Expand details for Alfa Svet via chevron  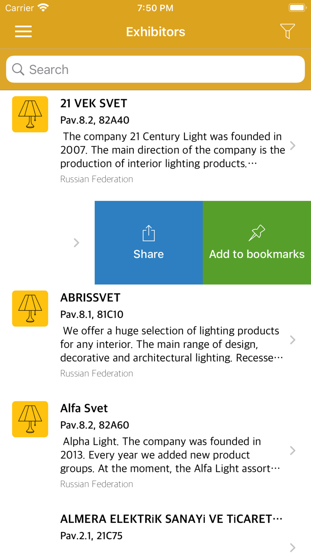(x=293, y=450)
